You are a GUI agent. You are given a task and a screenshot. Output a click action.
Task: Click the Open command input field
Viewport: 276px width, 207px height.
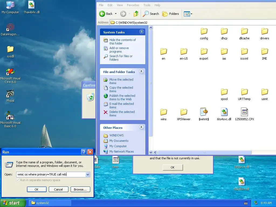pos(51,174)
